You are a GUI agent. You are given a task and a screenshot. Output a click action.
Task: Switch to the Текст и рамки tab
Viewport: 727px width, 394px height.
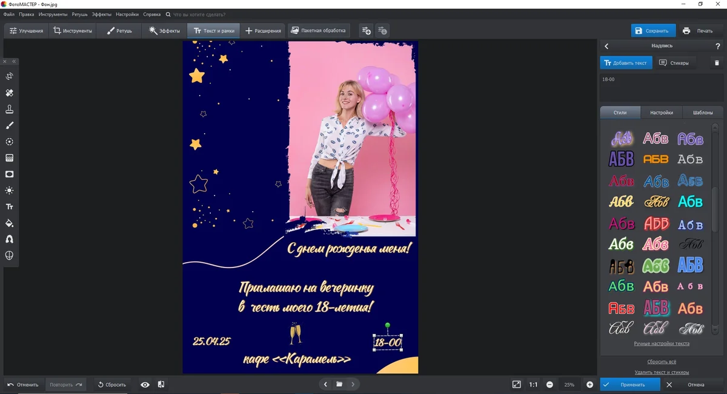(x=213, y=30)
